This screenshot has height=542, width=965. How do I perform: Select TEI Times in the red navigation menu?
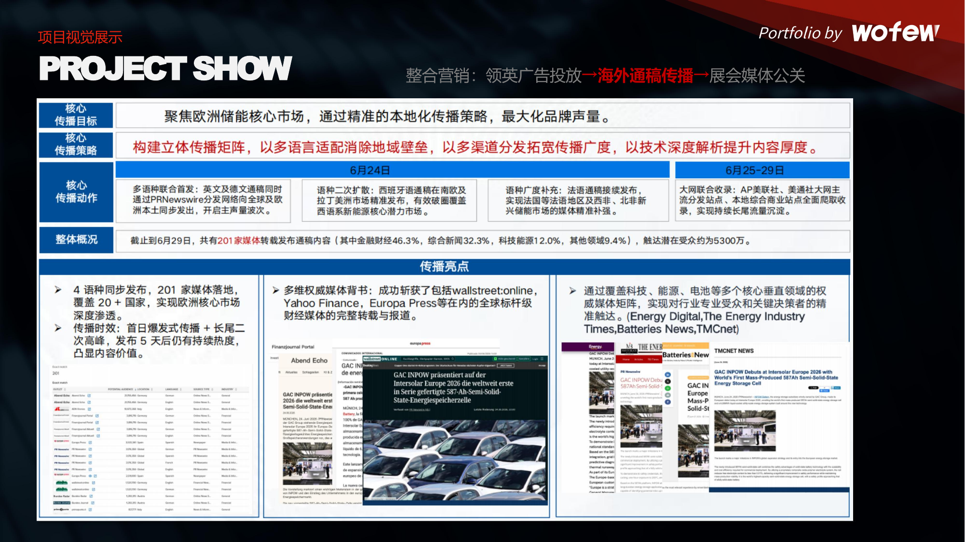[653, 359]
